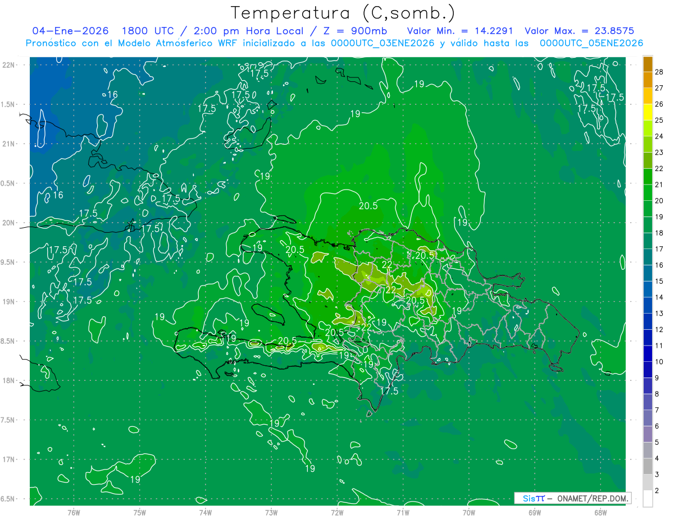The height and width of the screenshot is (520, 674).
Task: Click the "69W" longitude axis label
Action: [x=535, y=512]
